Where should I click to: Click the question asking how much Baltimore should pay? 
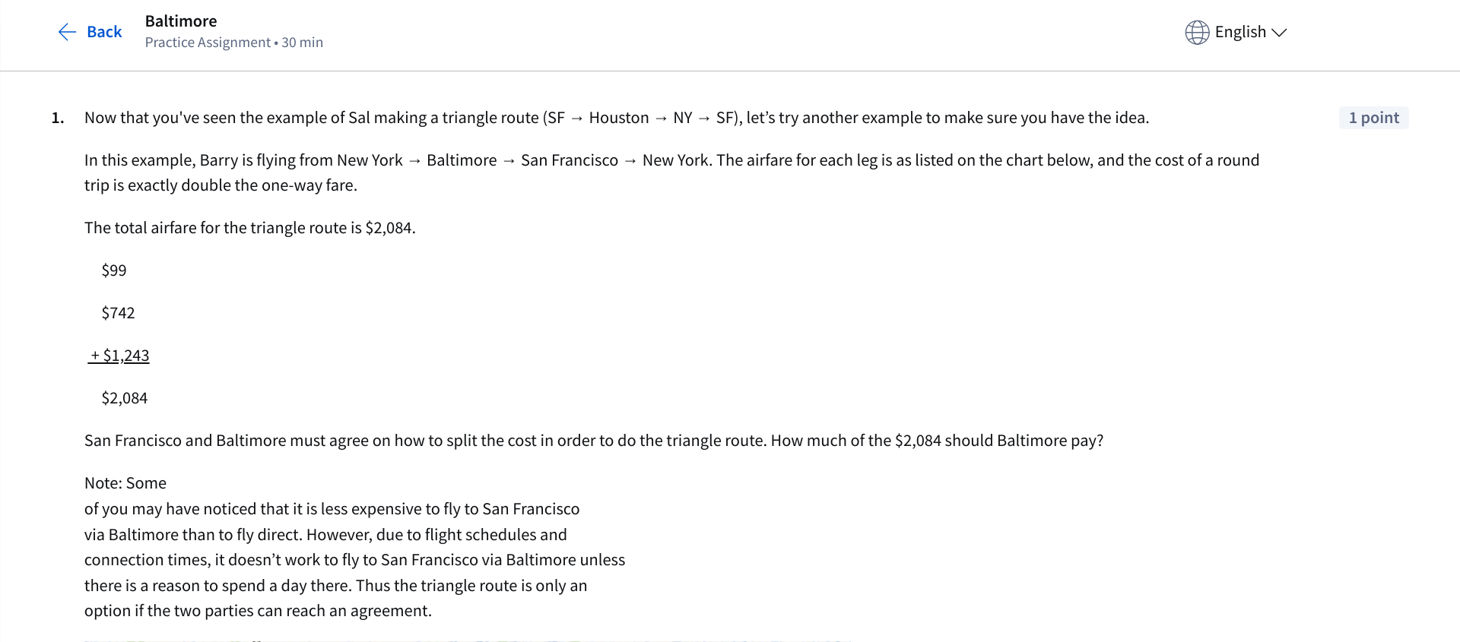593,441
